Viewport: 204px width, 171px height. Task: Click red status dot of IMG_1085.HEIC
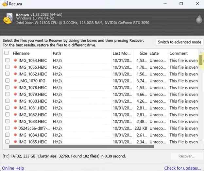point(15,142)
